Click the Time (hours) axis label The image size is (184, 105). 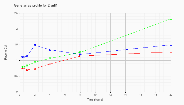point(95,99)
